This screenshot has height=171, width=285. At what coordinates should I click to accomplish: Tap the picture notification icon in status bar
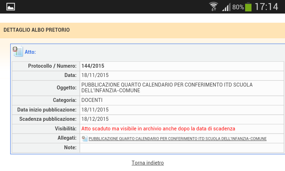11,7
